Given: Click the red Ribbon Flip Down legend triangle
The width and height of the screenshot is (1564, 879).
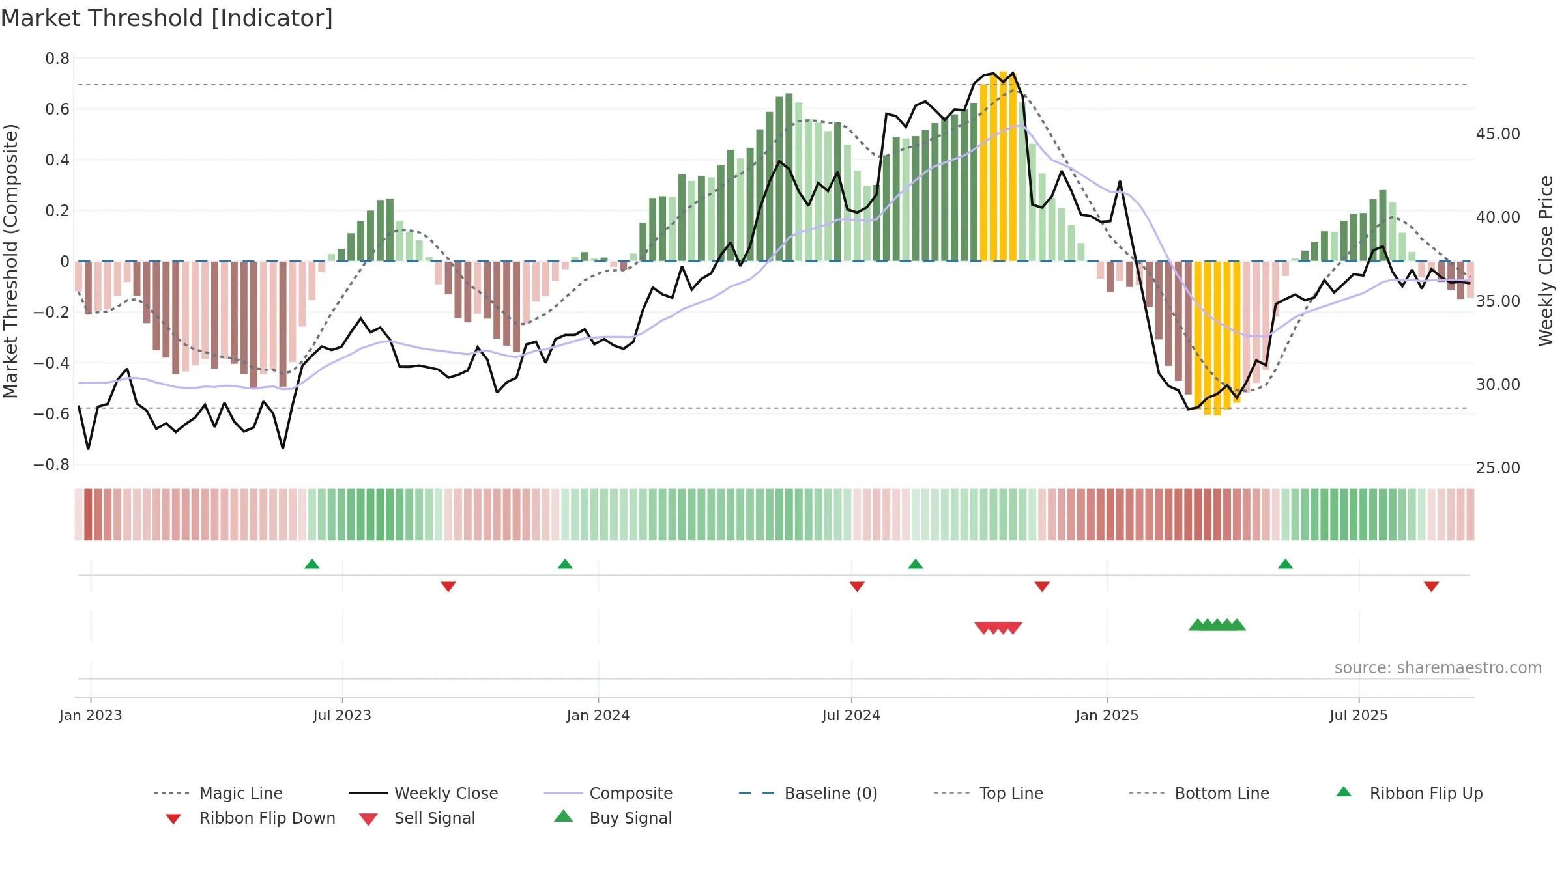Looking at the screenshot, I should tap(173, 819).
